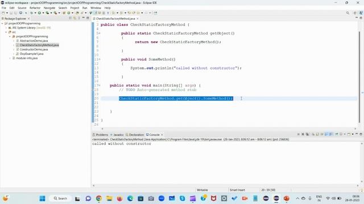Open the Run configurations dropdown arrow
Screen dimensions: 364x204
[43, 13]
